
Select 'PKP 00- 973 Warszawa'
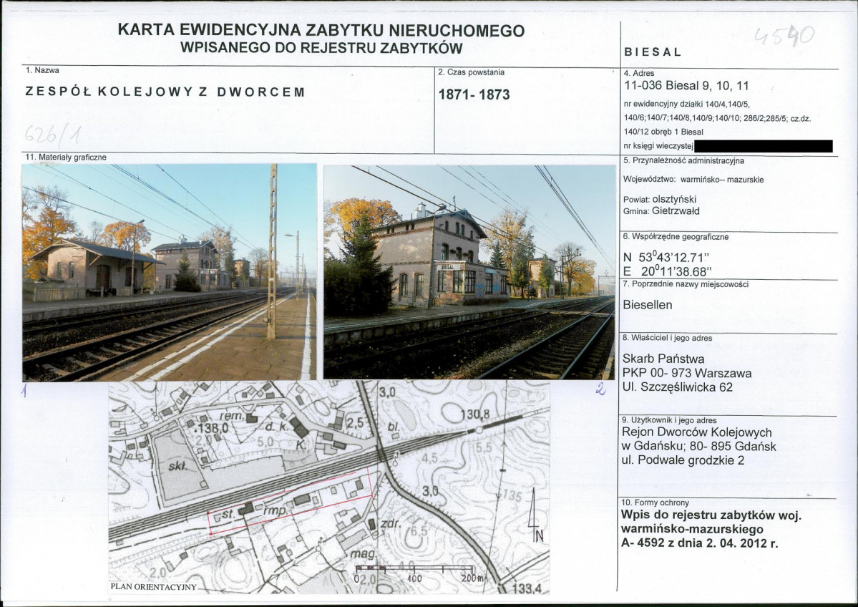point(687,373)
